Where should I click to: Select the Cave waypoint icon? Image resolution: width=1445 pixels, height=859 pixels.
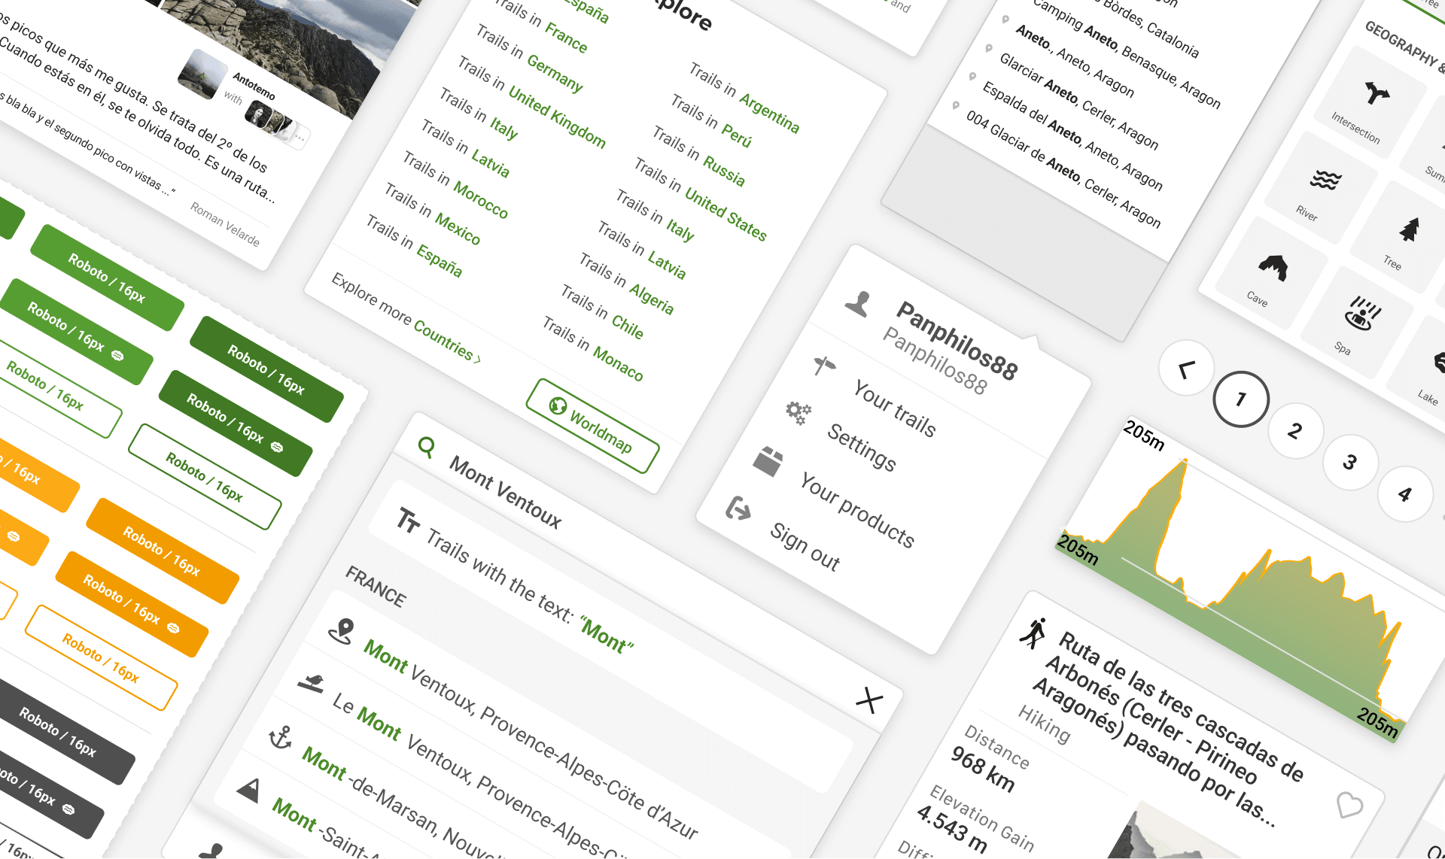(x=1273, y=267)
